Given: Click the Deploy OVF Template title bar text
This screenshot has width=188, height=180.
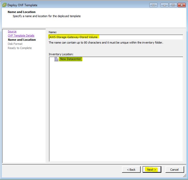Looking at the screenshot, I should click(x=22, y=5).
